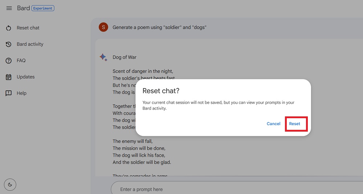Click the Bard sparkle response icon
Image resolution: width=363 pixels, height=194 pixels.
tap(103, 57)
